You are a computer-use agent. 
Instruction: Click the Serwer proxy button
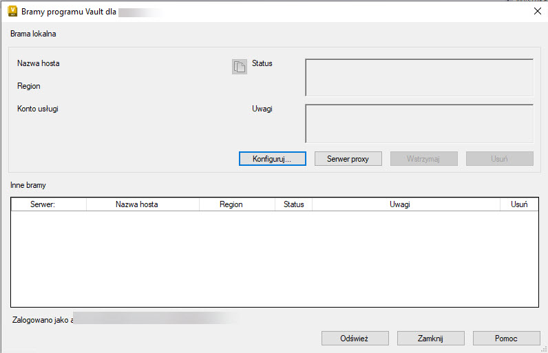(348, 159)
